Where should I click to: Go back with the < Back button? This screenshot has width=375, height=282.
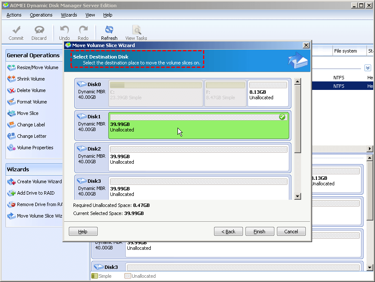(x=228, y=232)
